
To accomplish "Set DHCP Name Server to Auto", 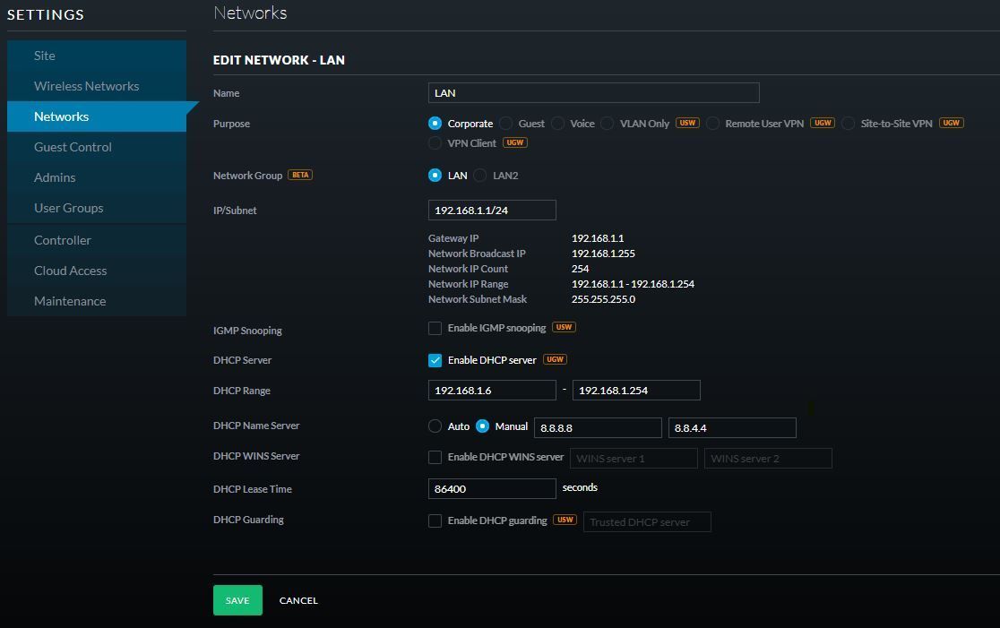I will (x=435, y=426).
